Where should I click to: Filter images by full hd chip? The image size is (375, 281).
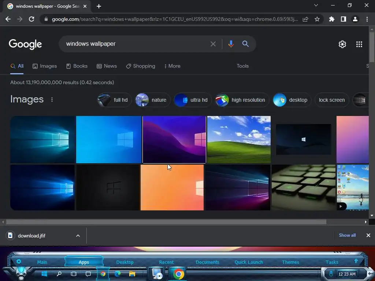114,100
